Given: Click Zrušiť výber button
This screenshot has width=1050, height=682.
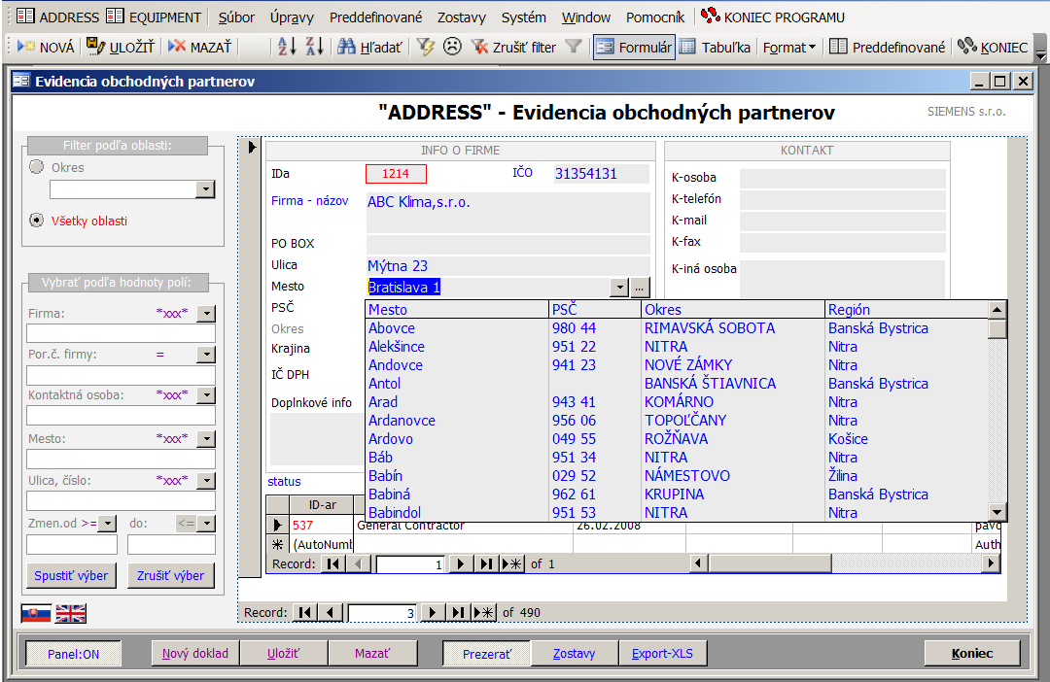Looking at the screenshot, I should (171, 575).
